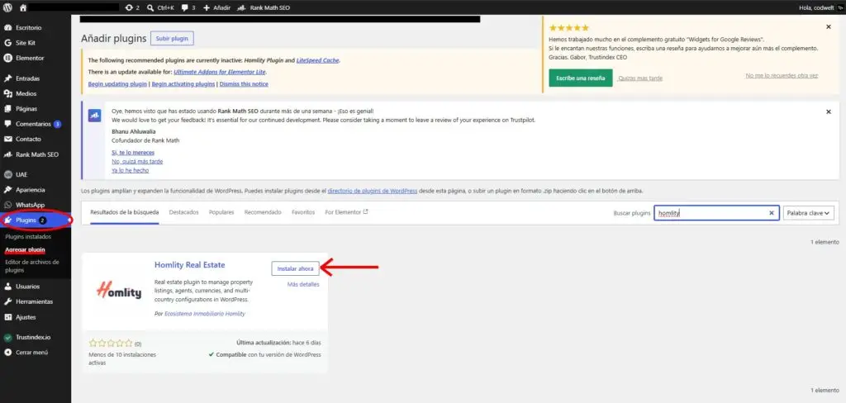846x403 pixels.
Task: Click the Homlity plugin logo thumbnail
Action: click(x=119, y=292)
